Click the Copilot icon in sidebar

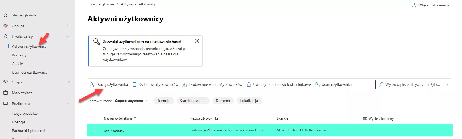pos(5,26)
